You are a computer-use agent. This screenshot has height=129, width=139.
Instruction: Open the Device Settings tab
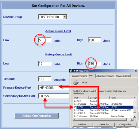(123, 76)
